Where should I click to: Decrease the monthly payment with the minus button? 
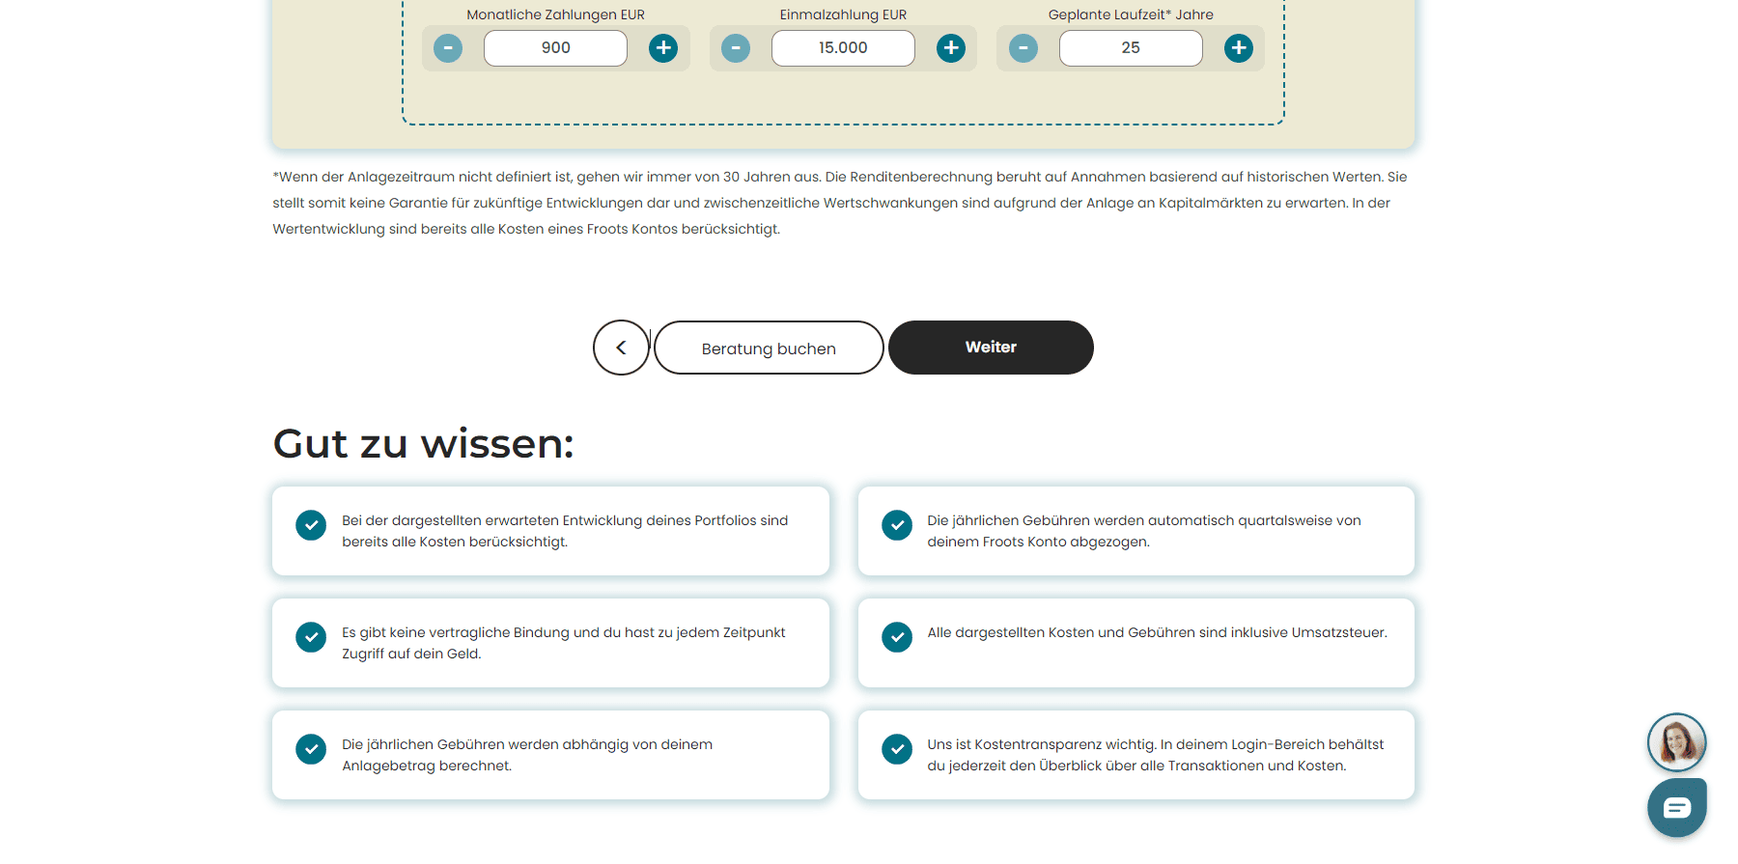click(448, 48)
